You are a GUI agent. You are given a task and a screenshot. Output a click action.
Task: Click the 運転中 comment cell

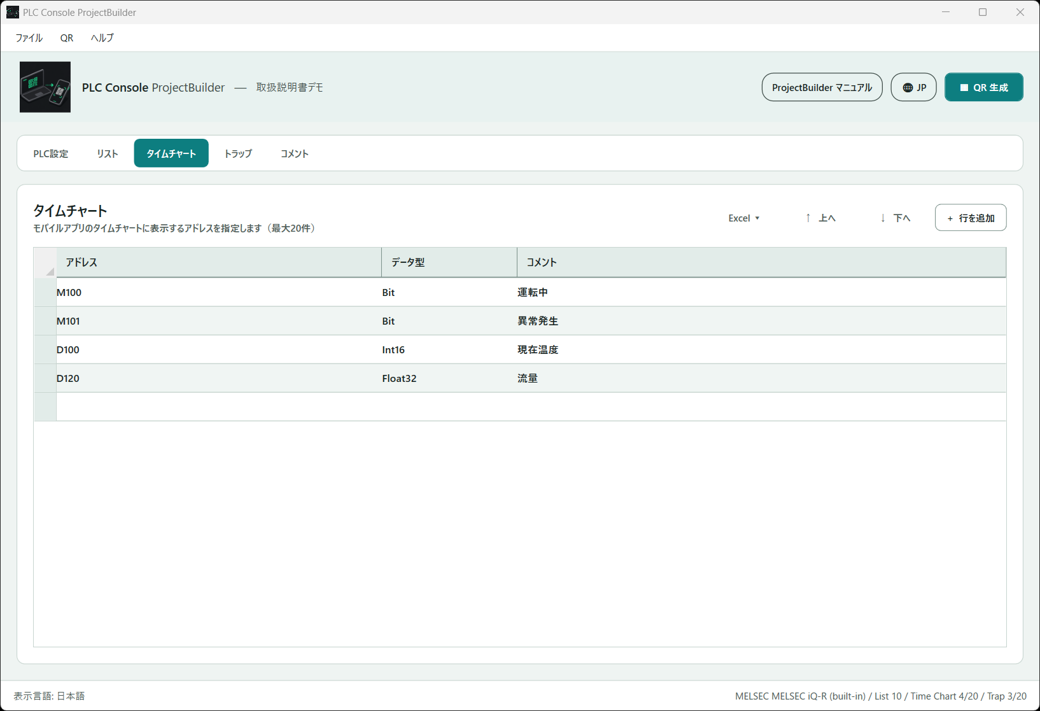tap(762, 292)
